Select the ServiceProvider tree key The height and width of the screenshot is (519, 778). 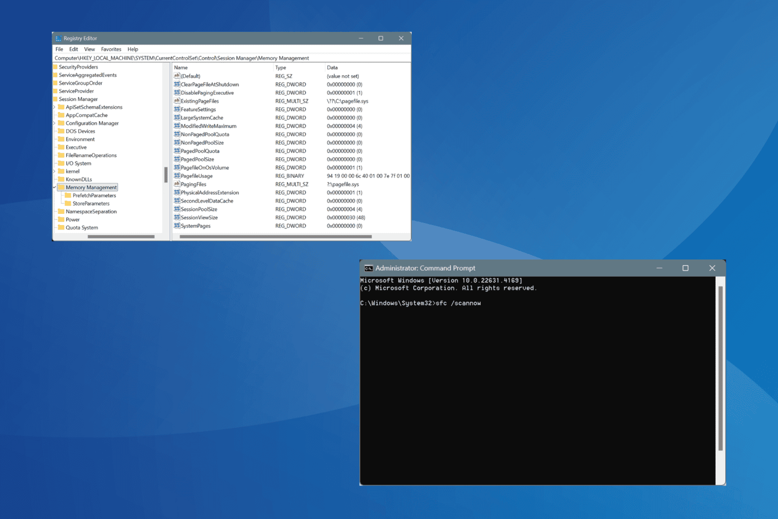[76, 91]
